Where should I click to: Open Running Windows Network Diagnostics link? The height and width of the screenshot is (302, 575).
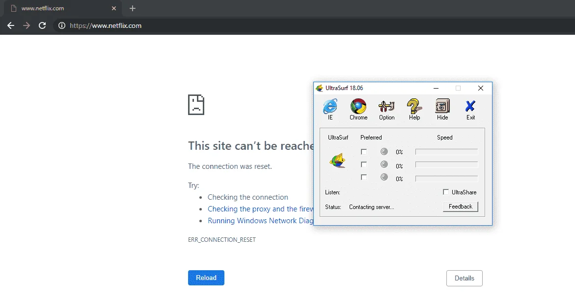coord(260,220)
